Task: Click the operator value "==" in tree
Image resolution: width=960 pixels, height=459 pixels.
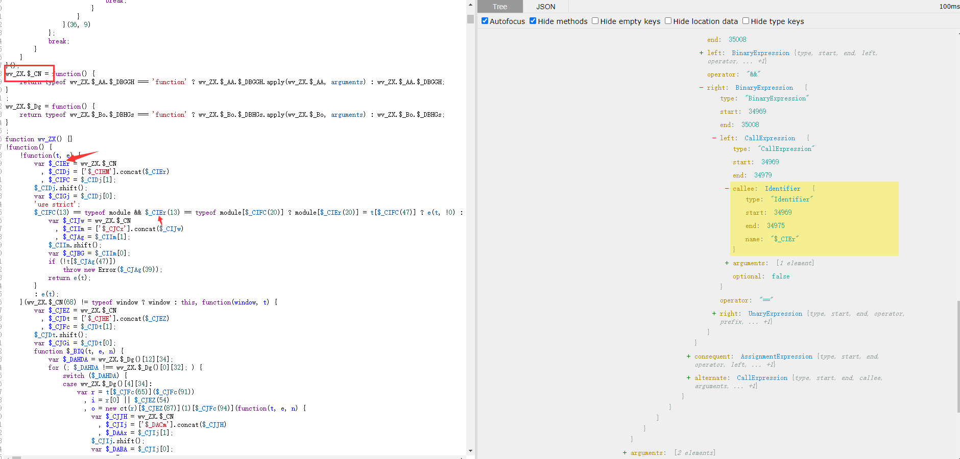Action: tap(766, 300)
